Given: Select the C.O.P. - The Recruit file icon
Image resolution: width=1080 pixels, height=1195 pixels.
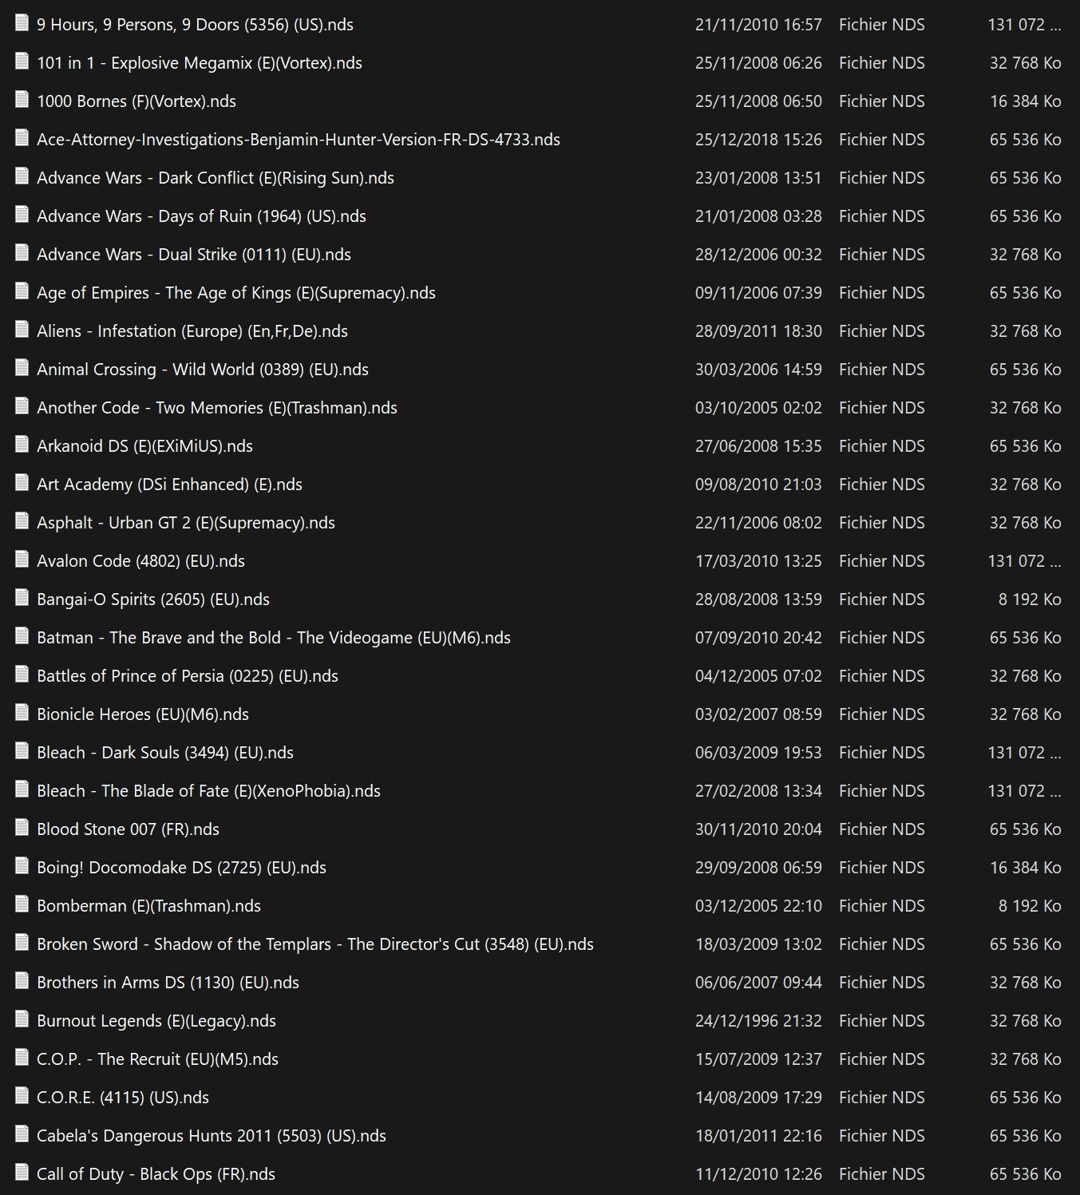Looking at the screenshot, I should click(22, 1058).
